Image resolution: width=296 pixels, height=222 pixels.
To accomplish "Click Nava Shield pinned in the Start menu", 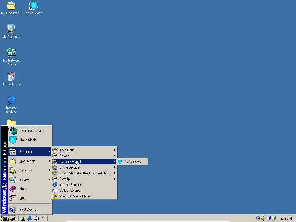I will 30,140.
